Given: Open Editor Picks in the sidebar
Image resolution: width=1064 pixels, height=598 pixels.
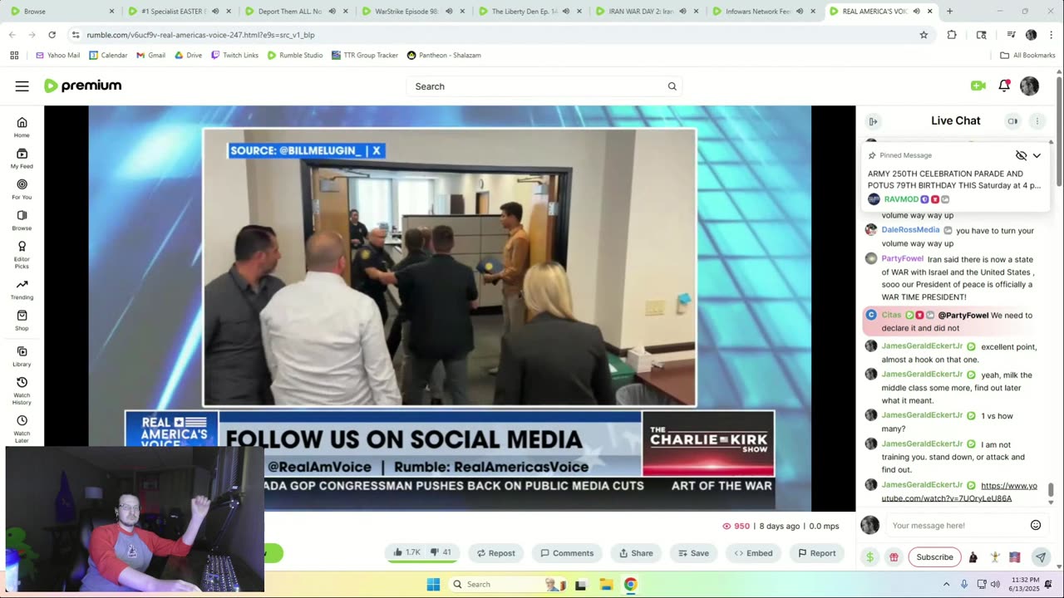Looking at the screenshot, I should (x=22, y=254).
